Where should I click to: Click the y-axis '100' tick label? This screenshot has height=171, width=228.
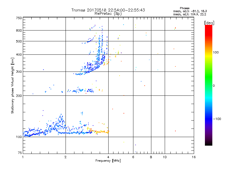[x=19, y=137]
